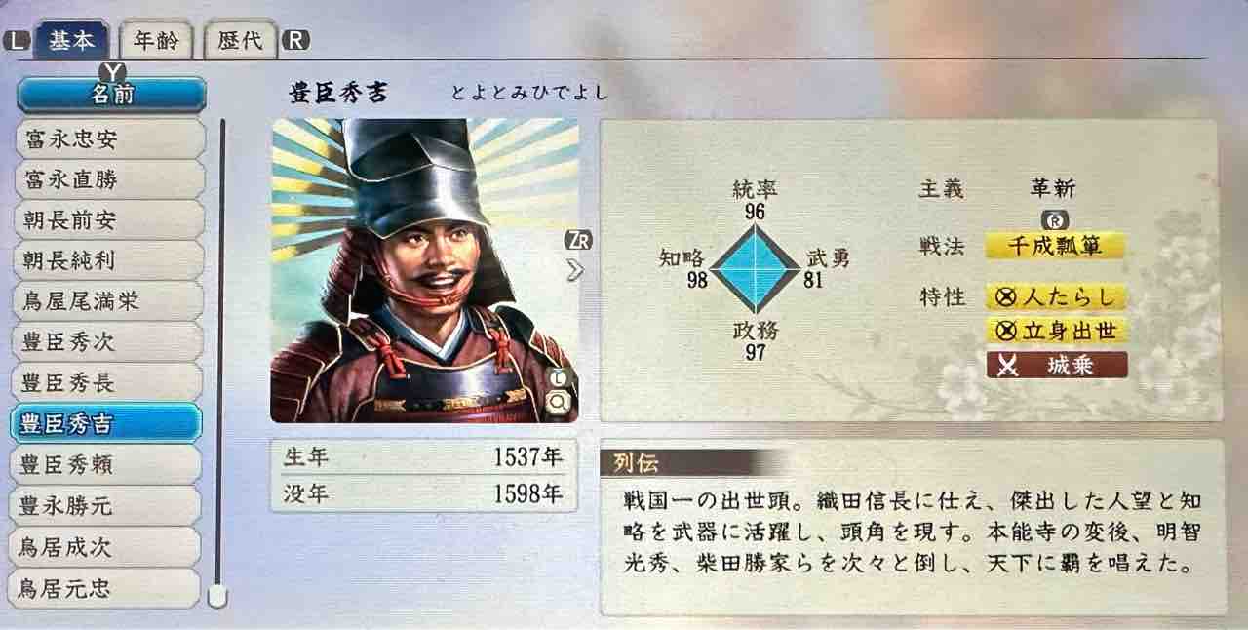Select 鳥居元忠 at the list bottom

109,588
